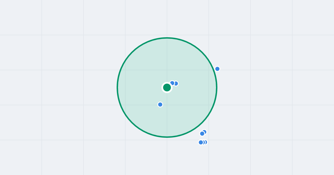The height and width of the screenshot is (175, 334).
Task: Select the leftmost dot in the bottom three-dot cluster
Action: 201,142
